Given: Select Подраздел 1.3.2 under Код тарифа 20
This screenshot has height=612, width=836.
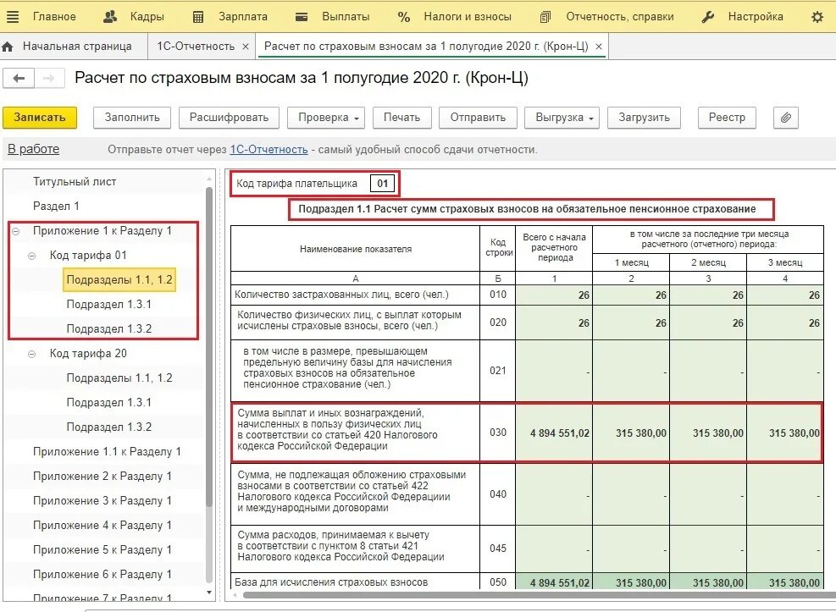Looking at the screenshot, I should point(108,427).
